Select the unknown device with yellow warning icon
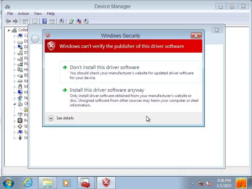This screenshot has height=189, width=252. tap(26, 109)
